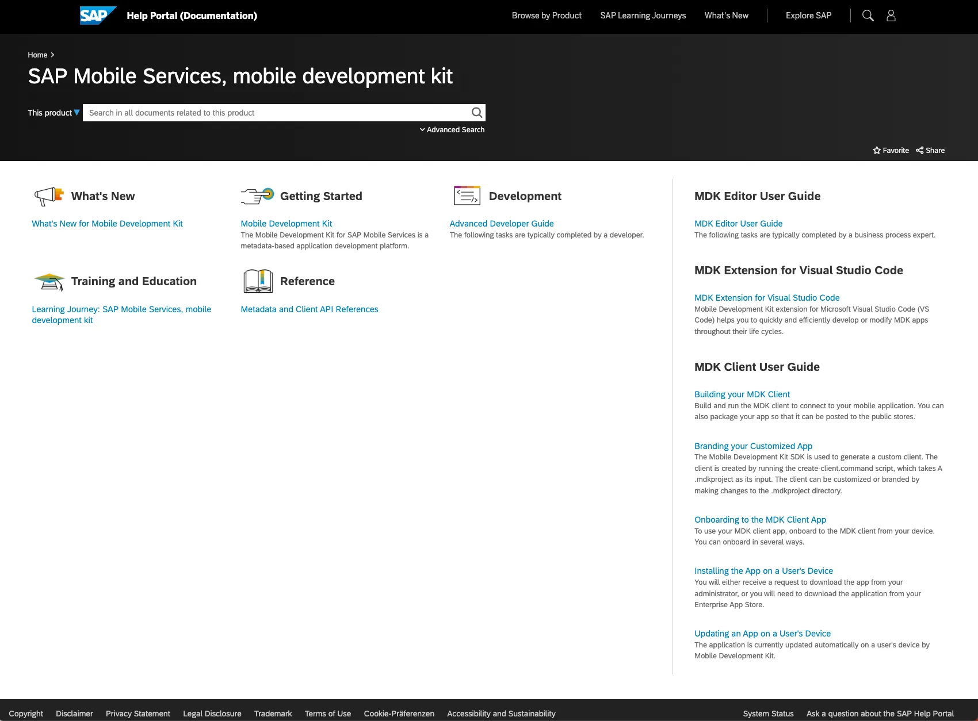Click the Share icon
The height and width of the screenshot is (721, 978).
[x=919, y=151]
